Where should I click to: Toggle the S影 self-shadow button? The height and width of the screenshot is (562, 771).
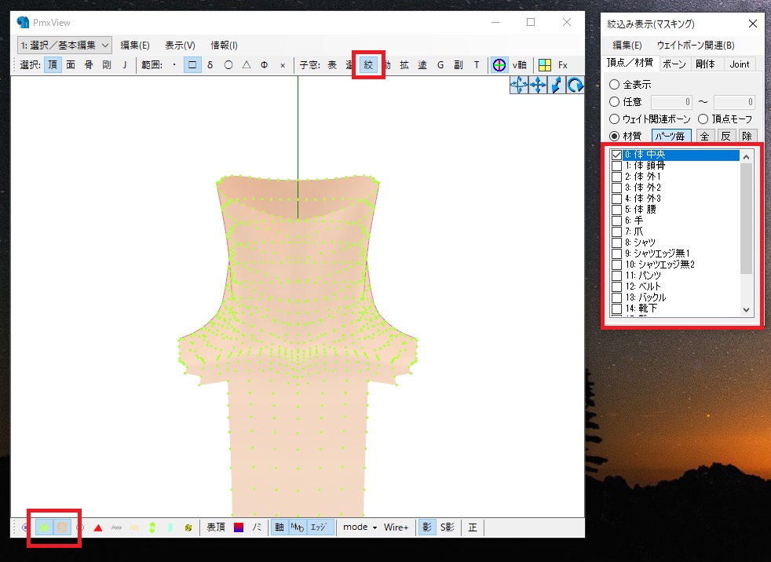pyautogui.click(x=448, y=527)
